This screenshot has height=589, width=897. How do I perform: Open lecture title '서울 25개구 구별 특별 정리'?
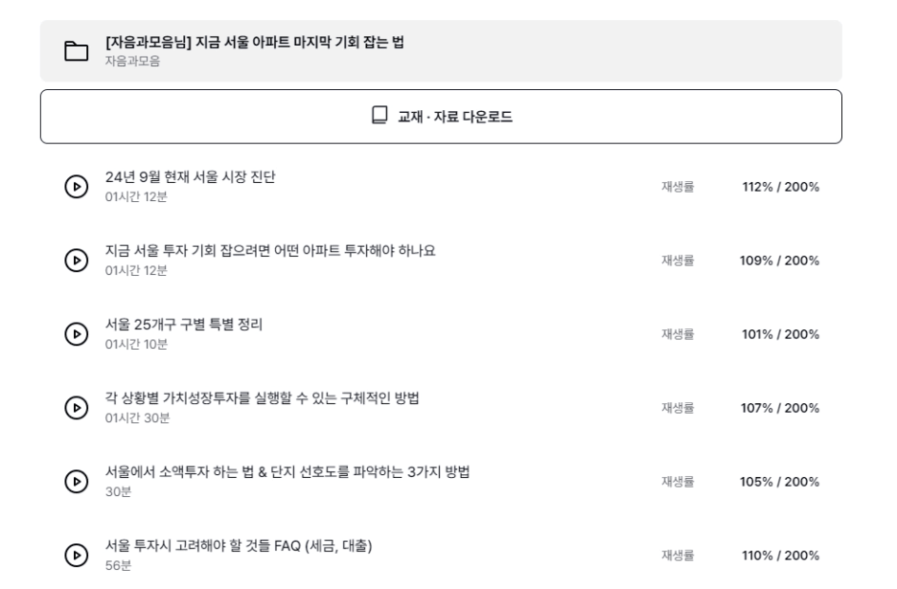tap(184, 325)
